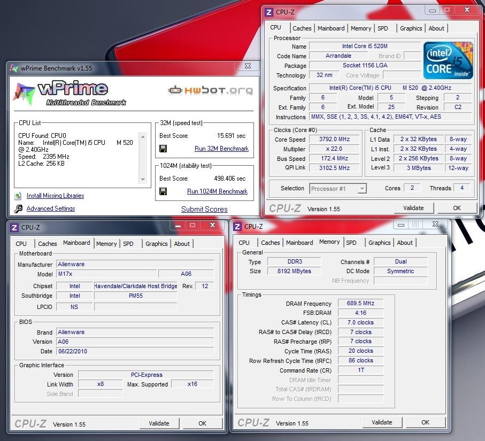Click the CPU-Z icon in top-right window title
The height and width of the screenshot is (441, 485).
coord(269,12)
